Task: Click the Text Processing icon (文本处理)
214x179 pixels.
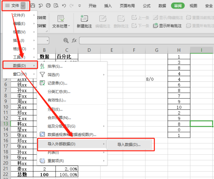Action: pyautogui.click(x=61, y=21)
